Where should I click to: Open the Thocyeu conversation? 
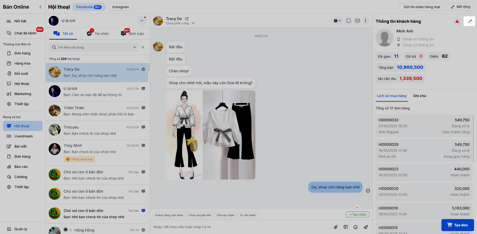[x=97, y=130]
